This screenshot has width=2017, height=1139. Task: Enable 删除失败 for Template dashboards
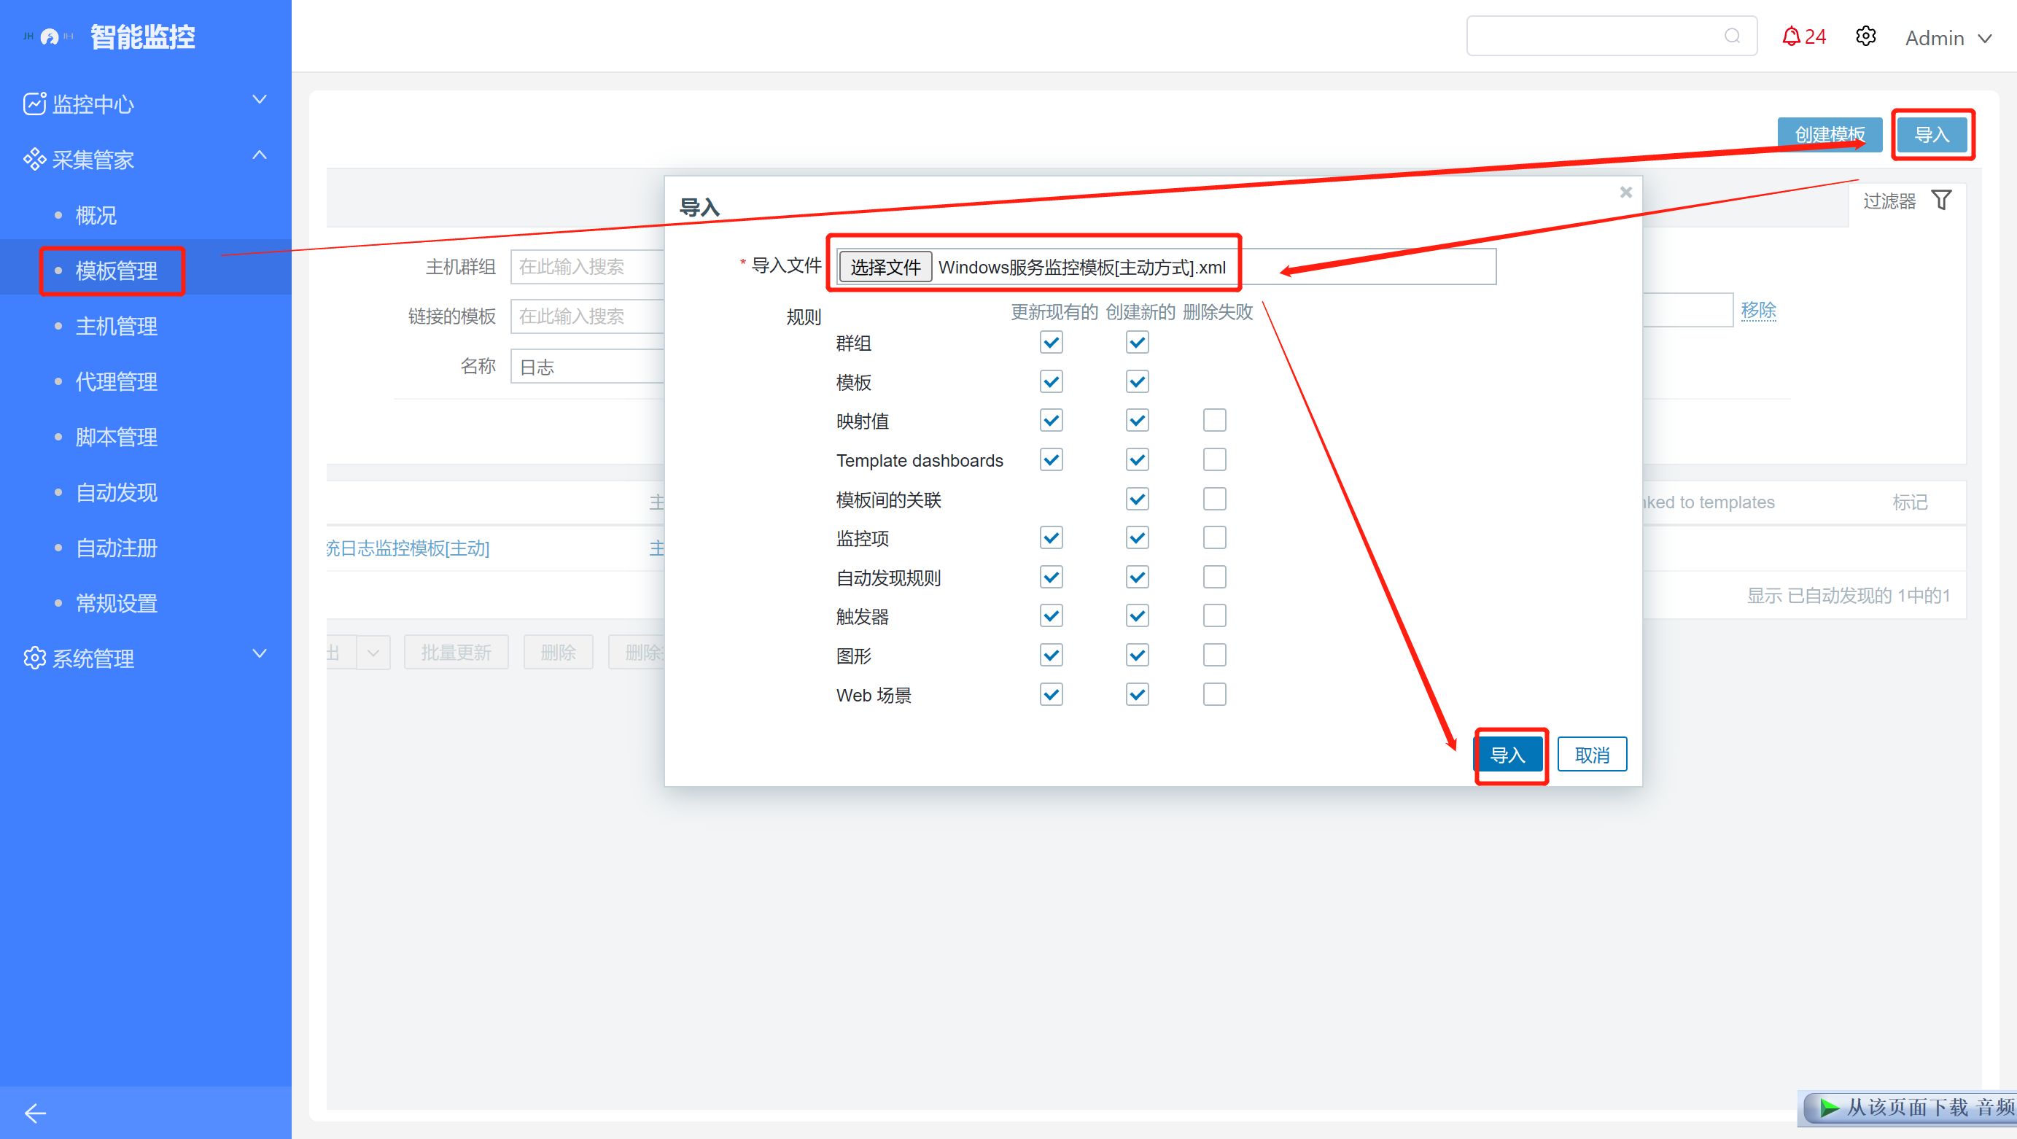coord(1214,459)
